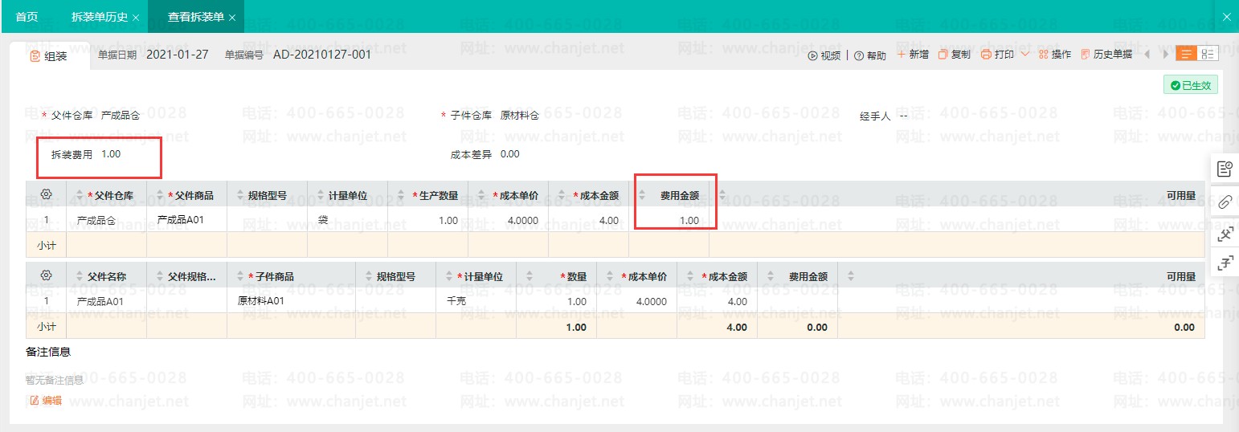Click the 复制 copy button
This screenshot has width=1239, height=432.
(x=955, y=55)
